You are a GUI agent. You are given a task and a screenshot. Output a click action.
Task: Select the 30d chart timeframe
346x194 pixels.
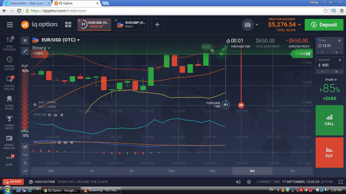(x=51, y=171)
